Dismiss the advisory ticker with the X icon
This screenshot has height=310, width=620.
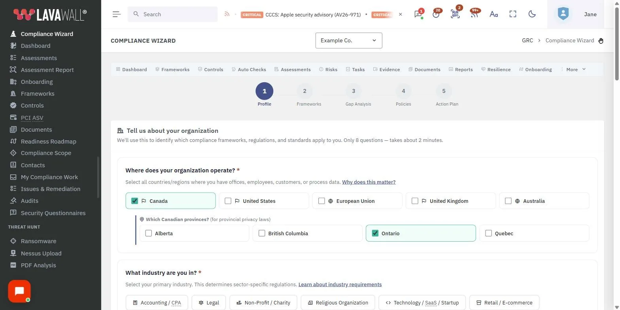[400, 14]
